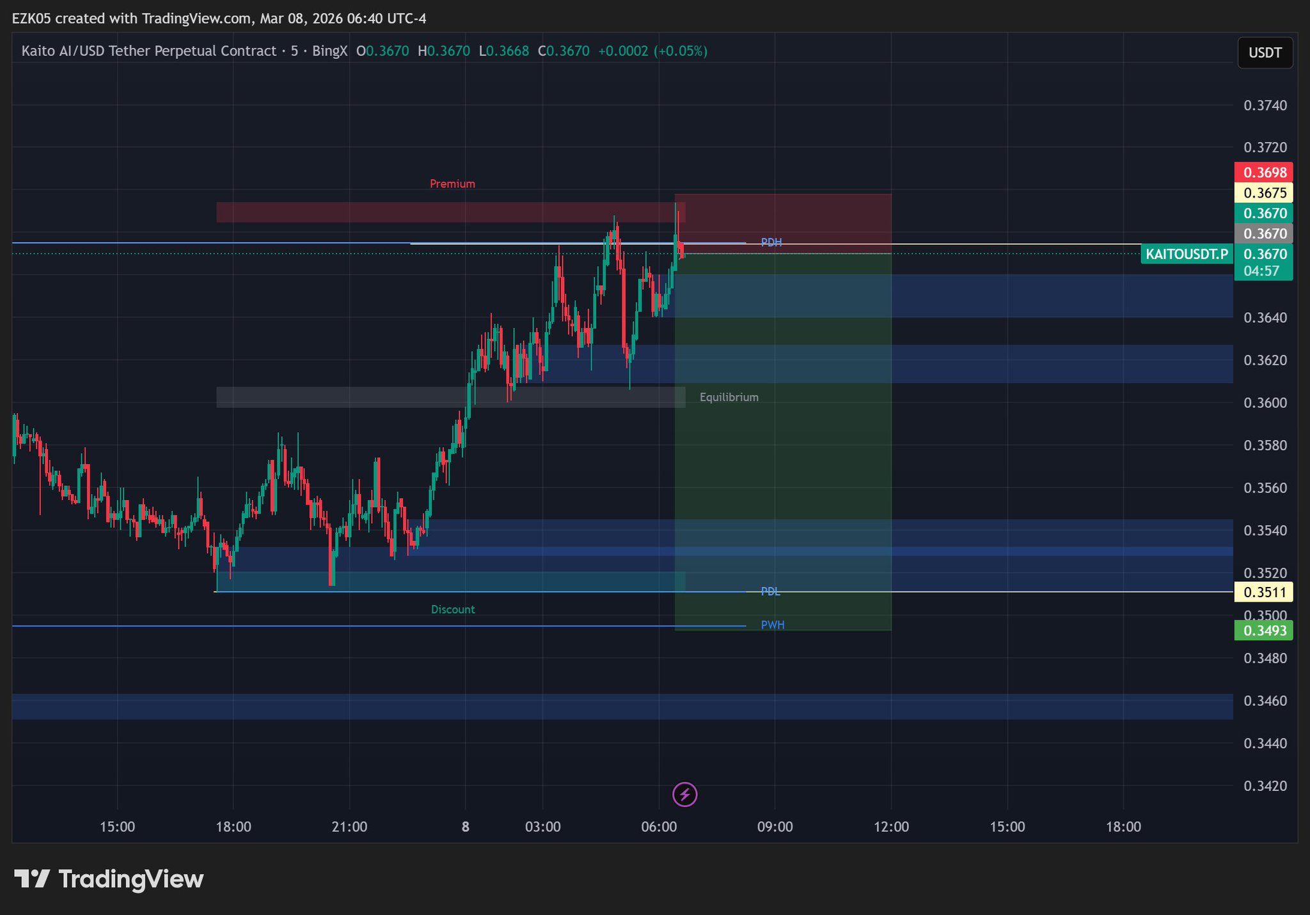Click the Kaito AI/USD Tether chart title
Viewport: 1310px width, 915px height.
[148, 51]
